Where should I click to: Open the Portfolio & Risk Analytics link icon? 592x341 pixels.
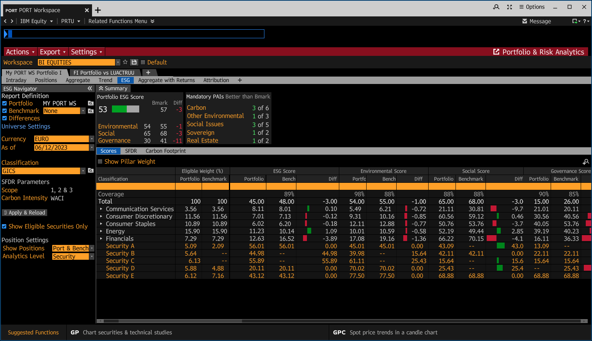(x=496, y=52)
